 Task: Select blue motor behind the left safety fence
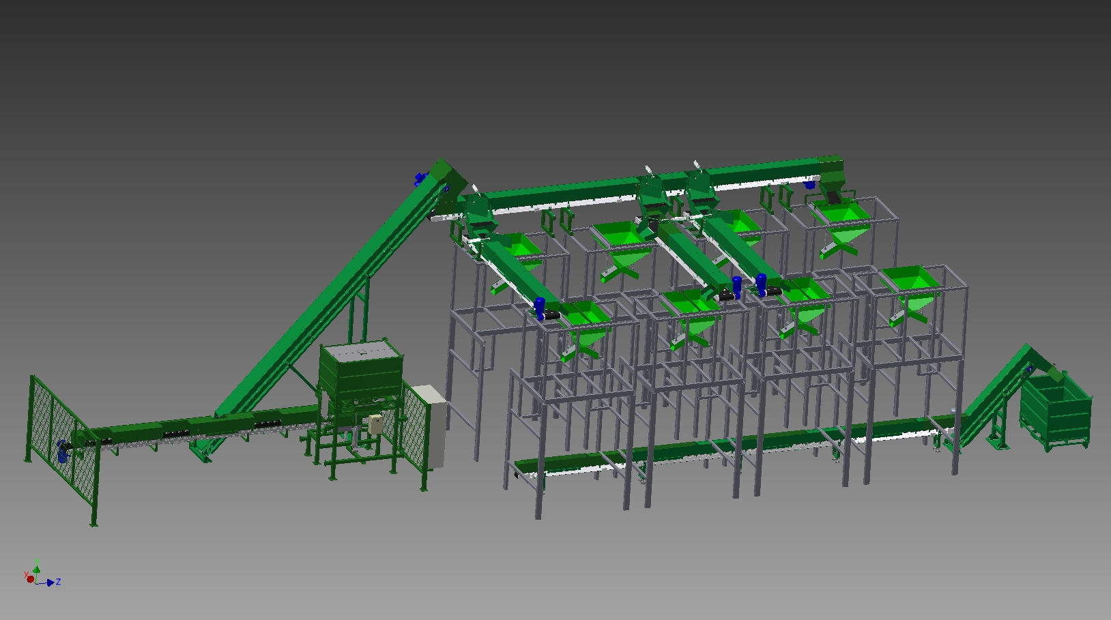pyautogui.click(x=63, y=452)
